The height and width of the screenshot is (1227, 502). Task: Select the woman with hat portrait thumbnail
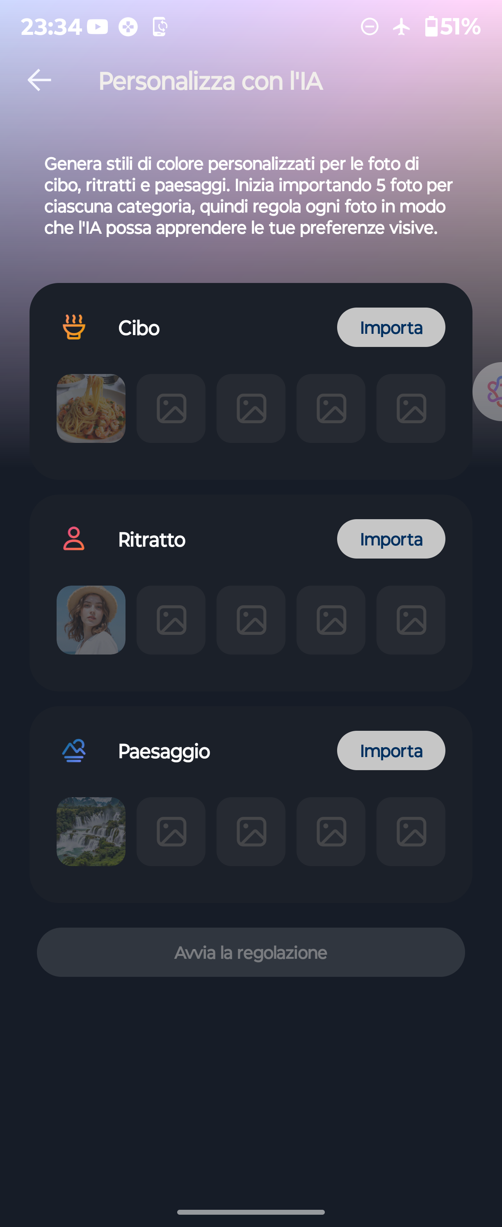click(91, 620)
